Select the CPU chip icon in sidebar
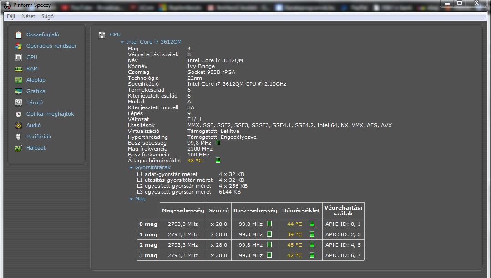Viewport: 491px width, 278px height. click(x=19, y=58)
